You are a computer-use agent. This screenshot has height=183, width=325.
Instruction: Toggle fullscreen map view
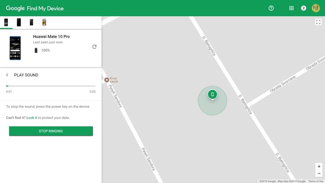318,22
